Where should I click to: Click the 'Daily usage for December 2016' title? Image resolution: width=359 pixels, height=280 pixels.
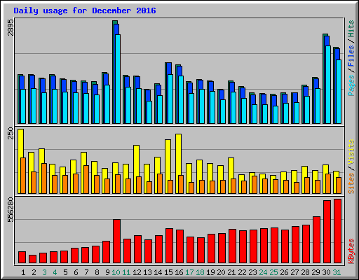click(x=85, y=10)
